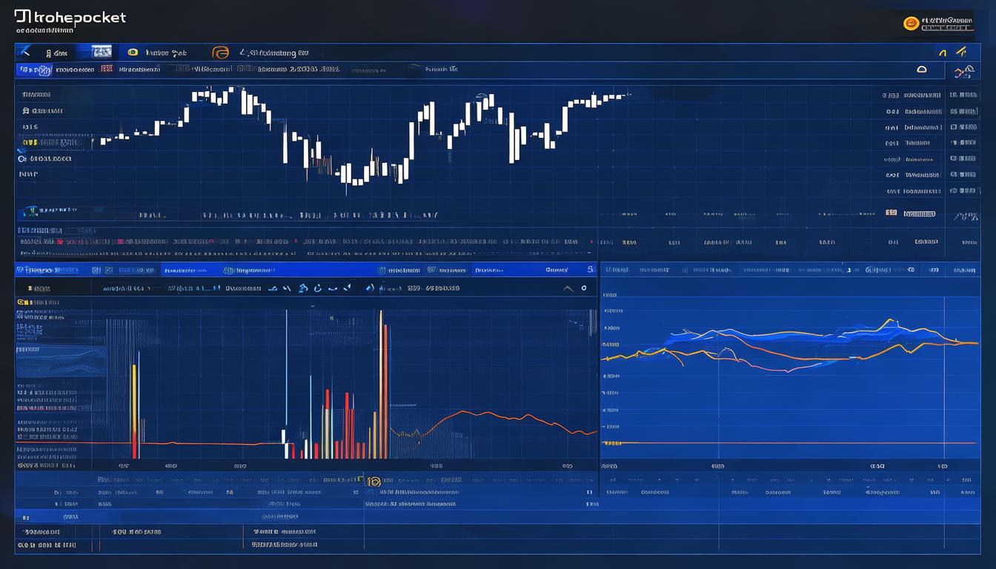Toggle the highlighted blue button at second row start
Viewport: 996px width, 569px height.
(x=34, y=70)
